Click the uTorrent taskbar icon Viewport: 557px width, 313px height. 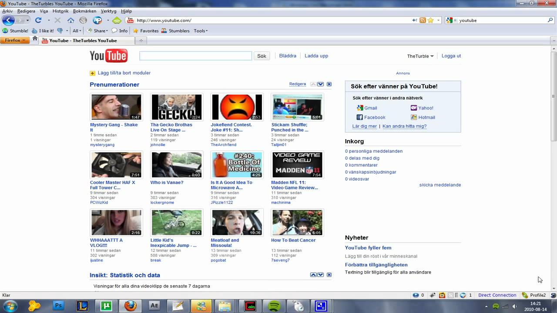coord(106,306)
